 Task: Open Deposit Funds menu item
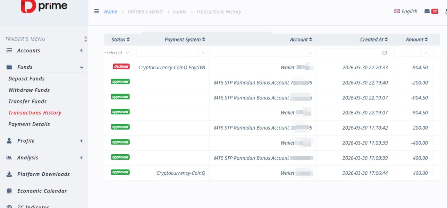(26, 79)
